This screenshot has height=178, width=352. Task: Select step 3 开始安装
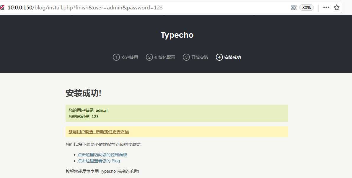(x=195, y=57)
